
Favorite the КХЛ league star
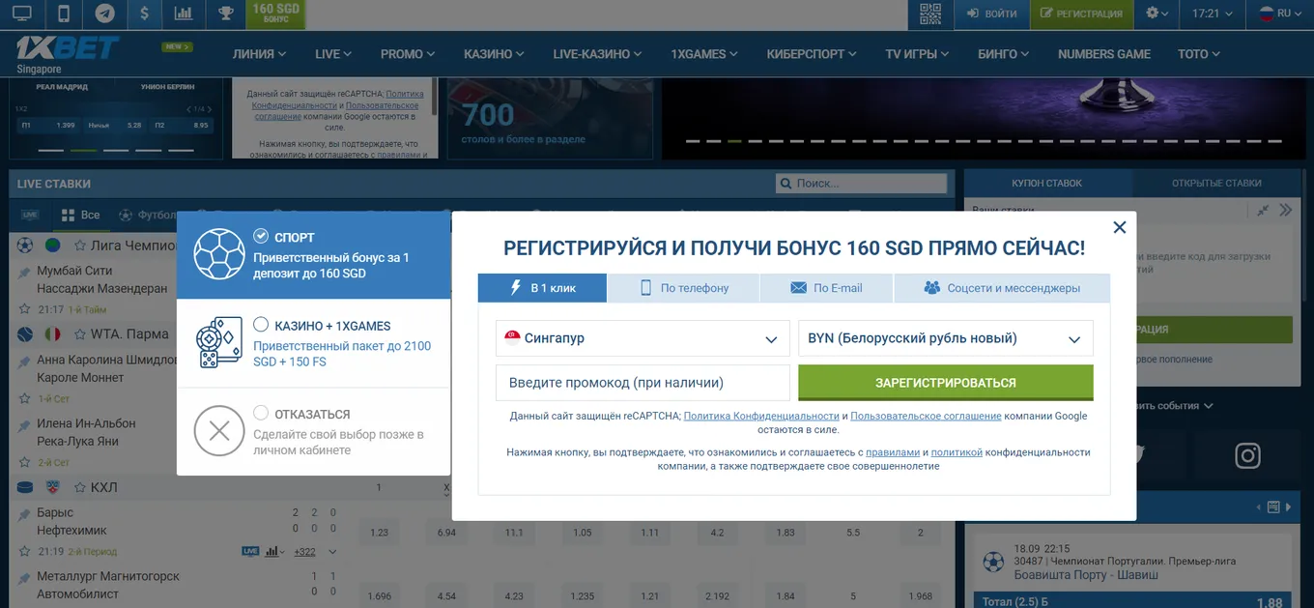click(80, 487)
